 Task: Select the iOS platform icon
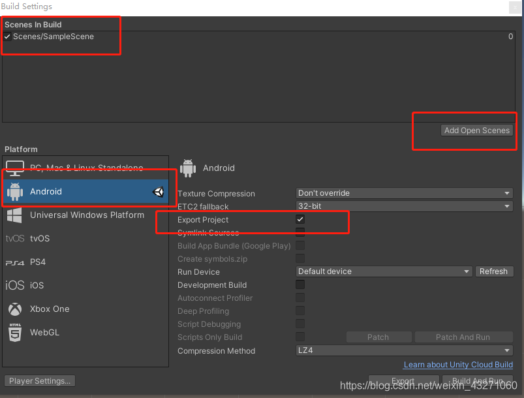[15, 285]
